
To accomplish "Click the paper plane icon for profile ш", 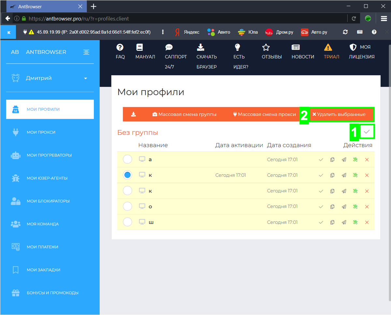I will click(344, 222).
